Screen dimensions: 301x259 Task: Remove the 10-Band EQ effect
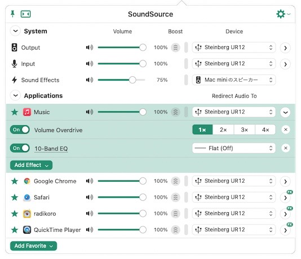click(x=285, y=148)
